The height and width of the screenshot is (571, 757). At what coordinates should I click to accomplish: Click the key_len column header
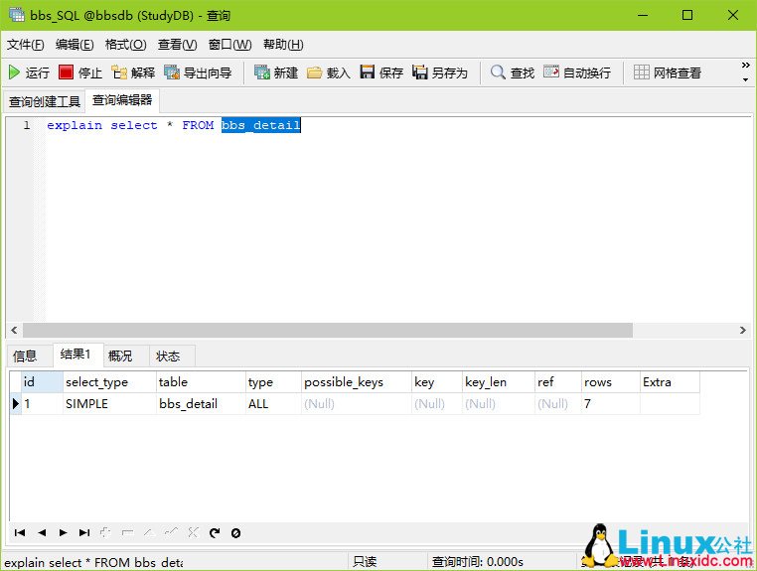point(499,381)
